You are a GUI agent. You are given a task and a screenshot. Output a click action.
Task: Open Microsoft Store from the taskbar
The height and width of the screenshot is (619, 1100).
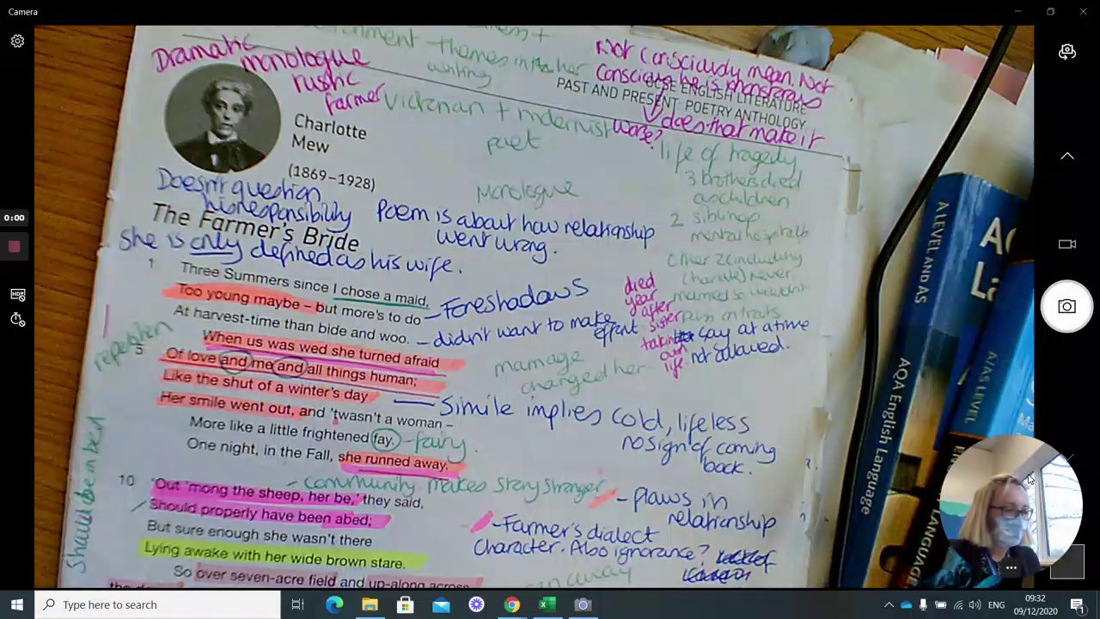point(405,604)
